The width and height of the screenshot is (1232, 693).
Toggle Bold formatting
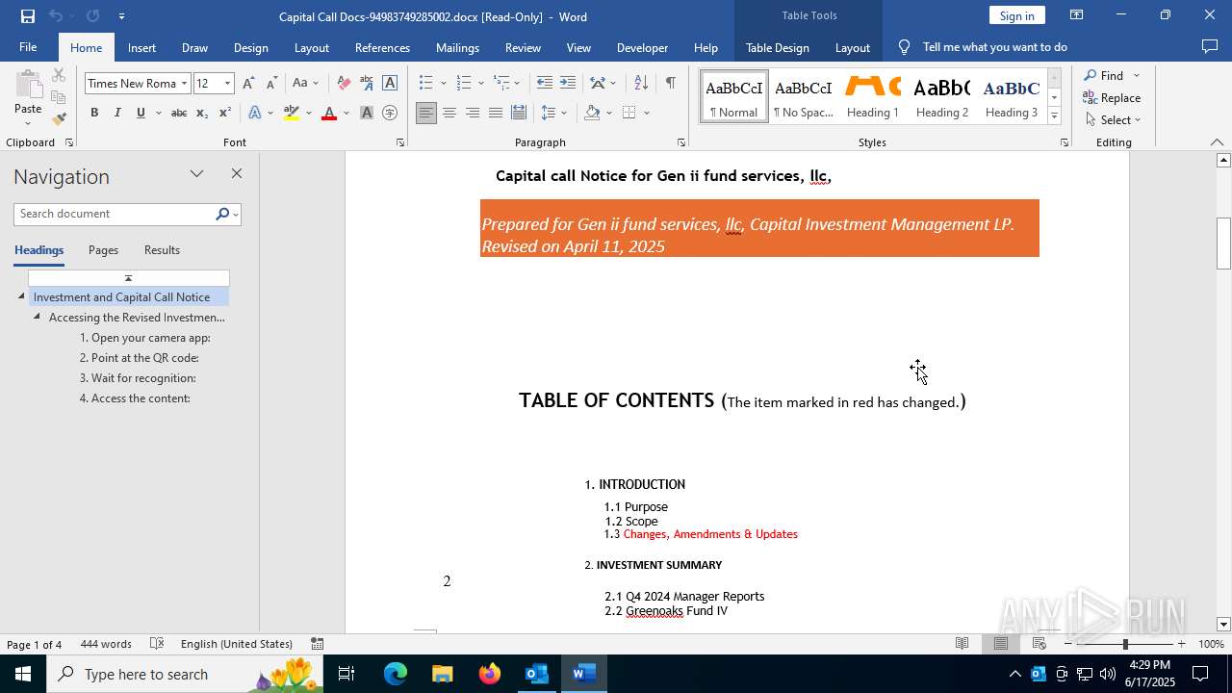pos(94,113)
